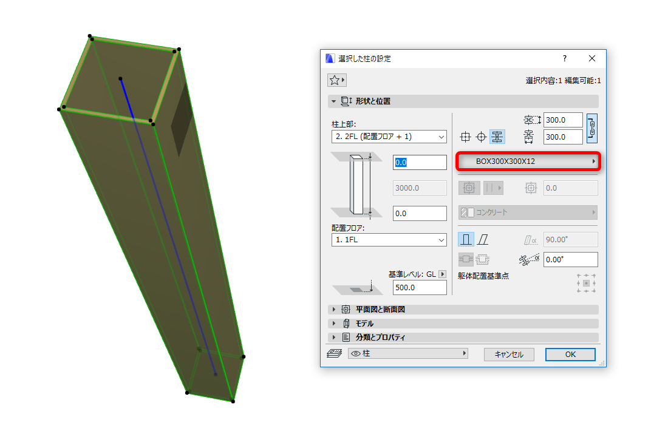Expand the 平面図と断面図 panel
Viewport: 668px width, 425px height.
(333, 309)
